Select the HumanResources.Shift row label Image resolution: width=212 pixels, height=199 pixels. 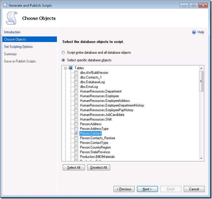(x=96, y=119)
